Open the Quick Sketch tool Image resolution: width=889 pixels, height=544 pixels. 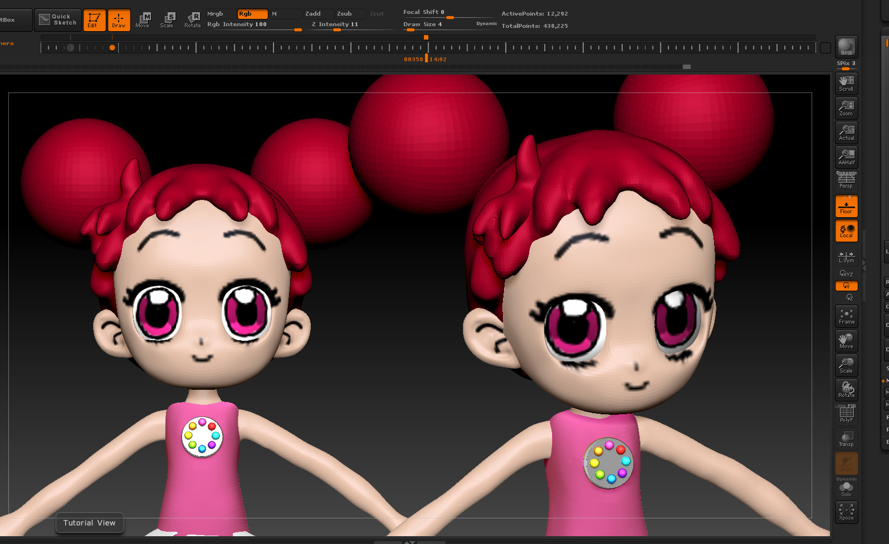58,19
